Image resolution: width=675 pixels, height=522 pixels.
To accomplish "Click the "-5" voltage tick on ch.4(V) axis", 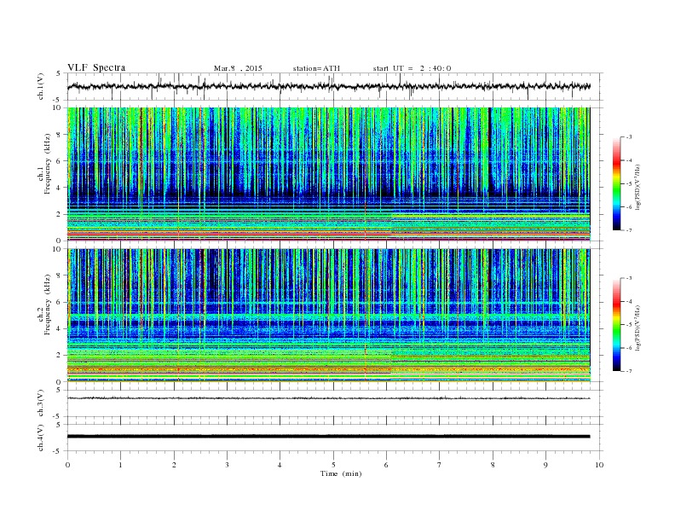I will point(57,451).
